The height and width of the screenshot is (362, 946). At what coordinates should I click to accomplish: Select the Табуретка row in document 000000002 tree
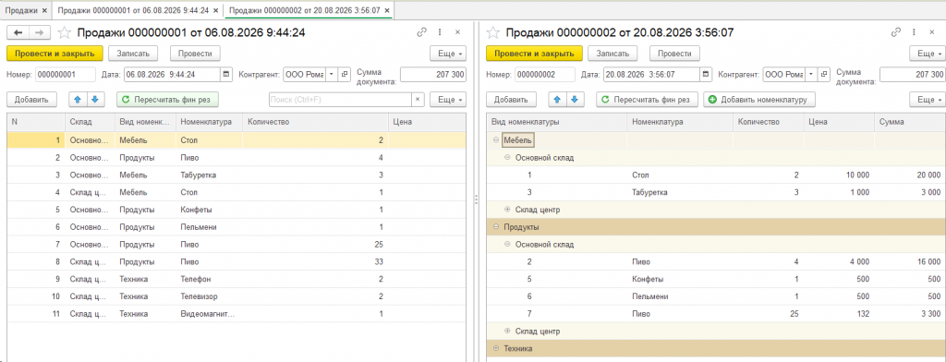(x=716, y=192)
